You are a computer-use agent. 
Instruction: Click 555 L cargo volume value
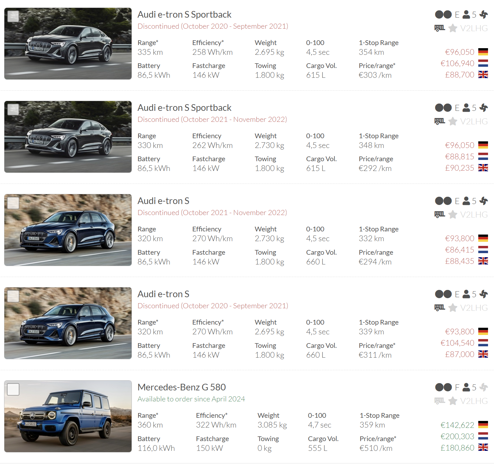tap(317, 448)
